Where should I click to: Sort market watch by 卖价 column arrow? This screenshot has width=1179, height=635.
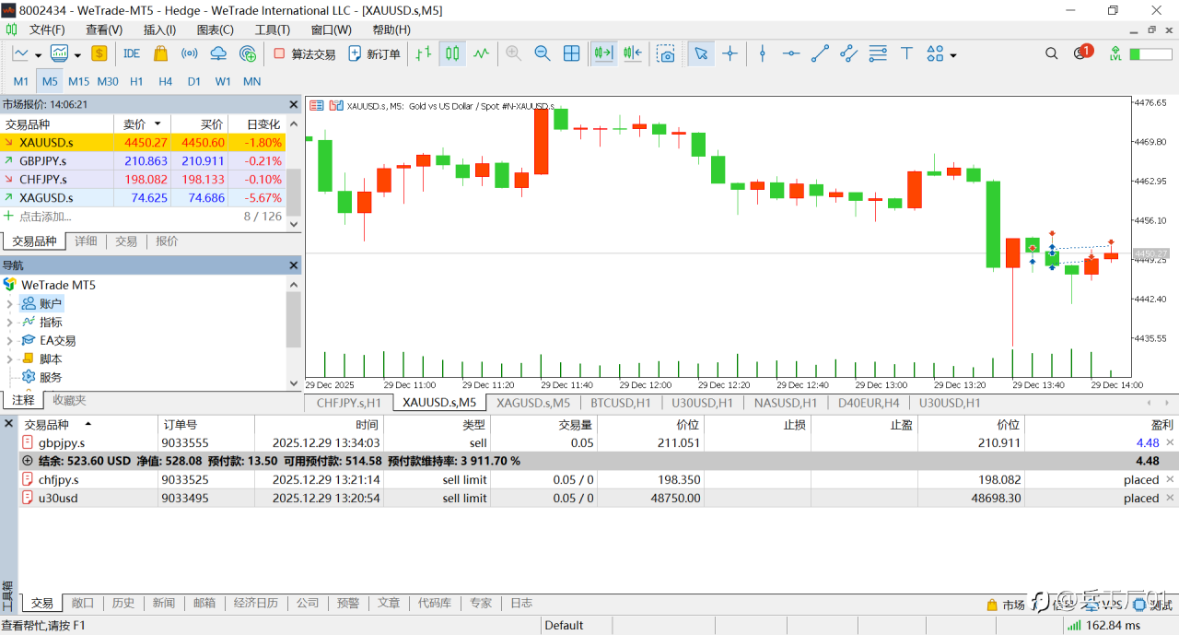click(158, 123)
